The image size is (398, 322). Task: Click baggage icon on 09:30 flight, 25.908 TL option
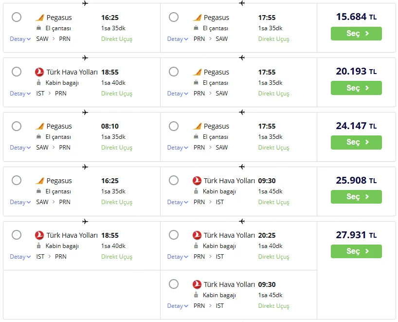point(197,191)
